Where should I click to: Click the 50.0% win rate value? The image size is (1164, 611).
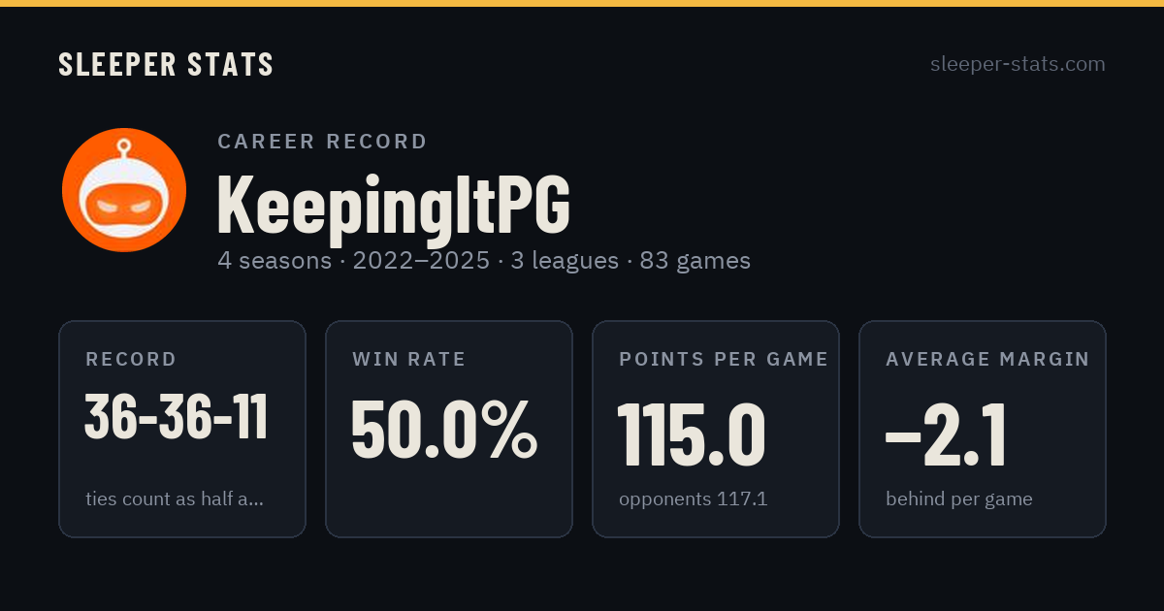click(x=443, y=430)
